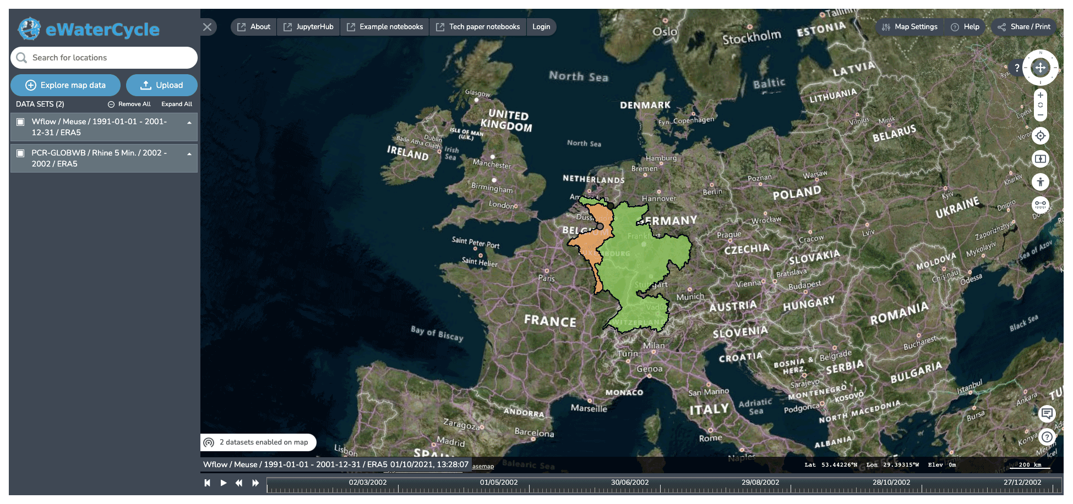
Task: Zoom in with the plus button
Action: point(1040,95)
